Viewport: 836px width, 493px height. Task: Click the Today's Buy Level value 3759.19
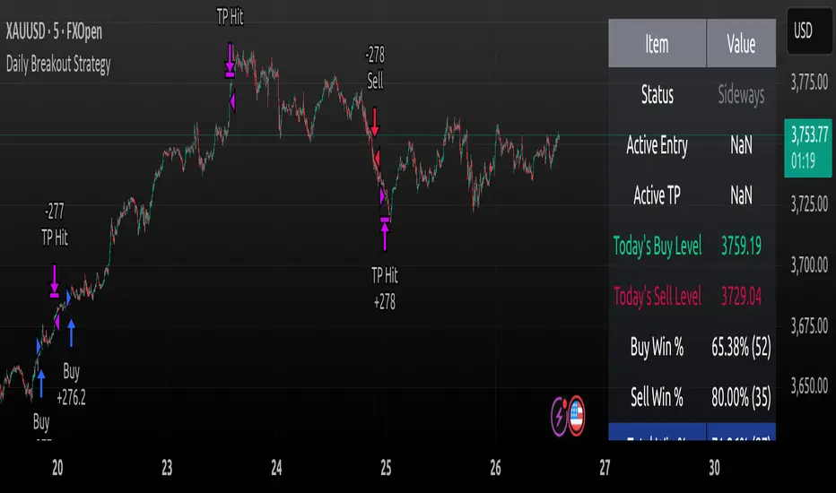pos(741,246)
